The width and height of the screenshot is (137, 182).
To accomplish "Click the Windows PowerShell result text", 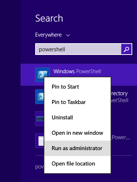I will click(77, 71).
